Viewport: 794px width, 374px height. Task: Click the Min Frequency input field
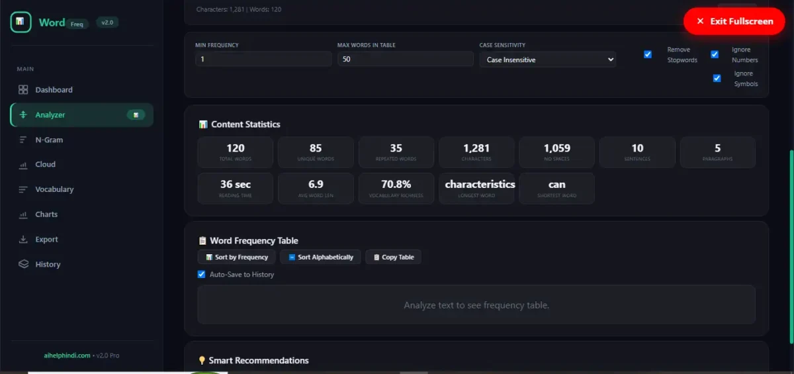coord(263,60)
